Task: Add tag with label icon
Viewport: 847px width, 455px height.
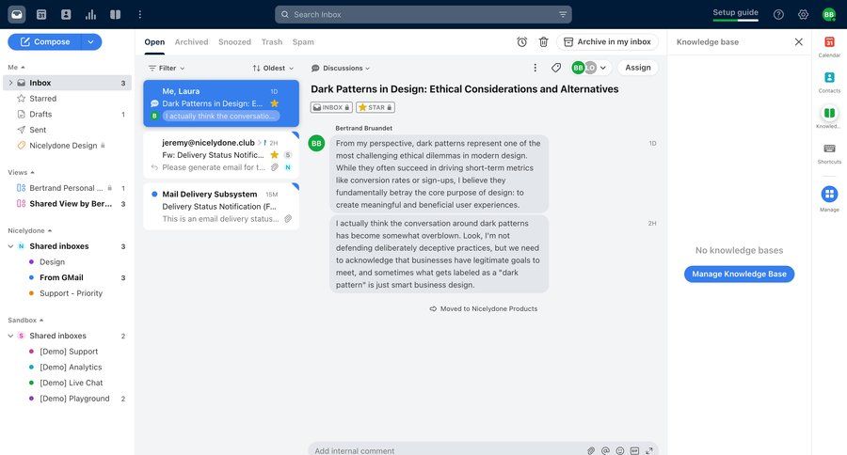Action: coord(556,68)
